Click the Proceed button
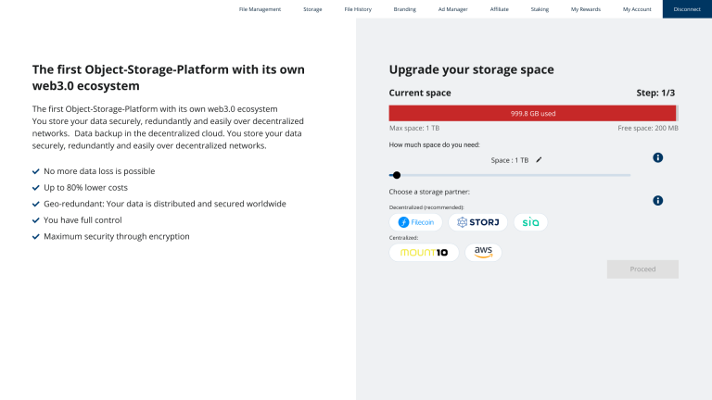712x400 pixels. tap(642, 269)
